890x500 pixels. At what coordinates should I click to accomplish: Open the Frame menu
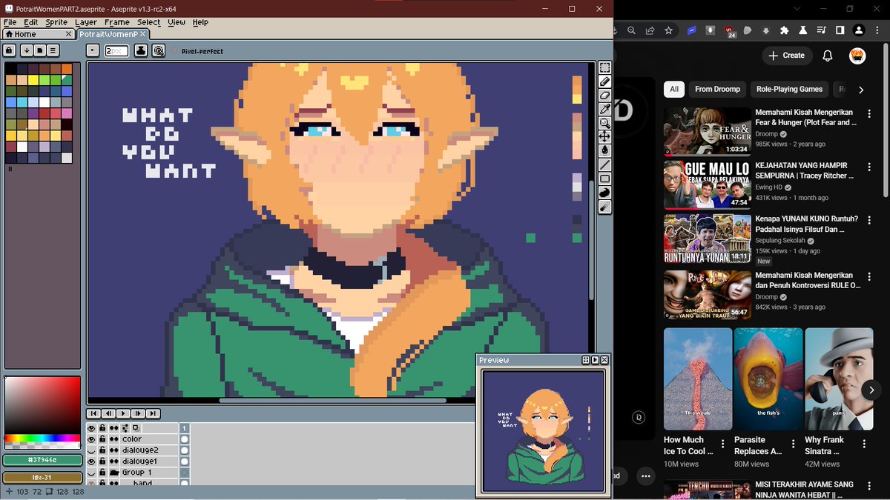click(x=117, y=22)
